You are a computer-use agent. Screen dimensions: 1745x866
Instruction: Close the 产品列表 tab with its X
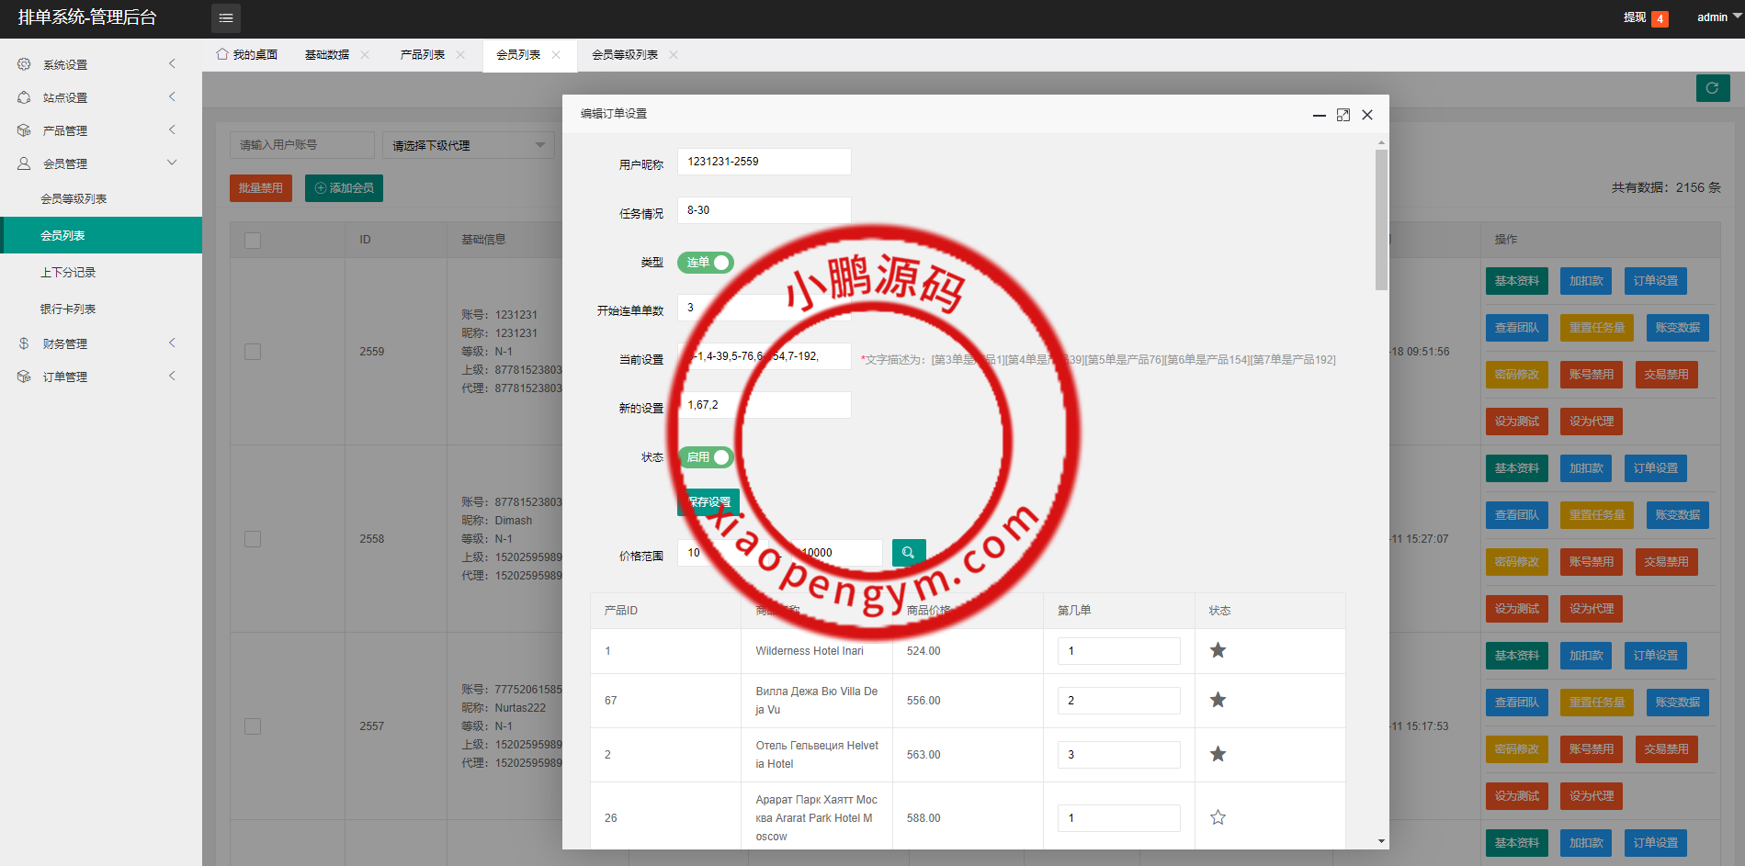(x=460, y=55)
